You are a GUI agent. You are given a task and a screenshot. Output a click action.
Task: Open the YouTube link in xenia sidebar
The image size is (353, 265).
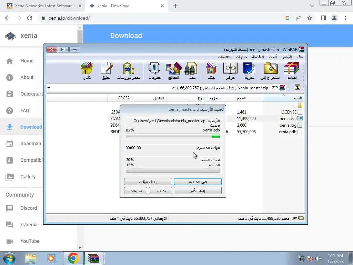pyautogui.click(x=30, y=241)
